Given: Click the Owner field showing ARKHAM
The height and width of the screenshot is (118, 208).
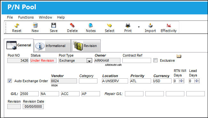Looking at the screenshot, I should point(107,60).
